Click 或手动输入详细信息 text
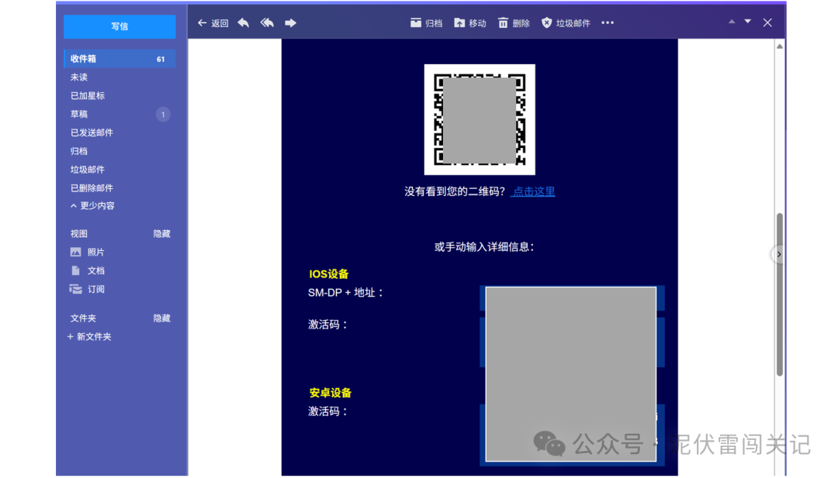This screenshot has width=838, height=478. click(x=483, y=247)
